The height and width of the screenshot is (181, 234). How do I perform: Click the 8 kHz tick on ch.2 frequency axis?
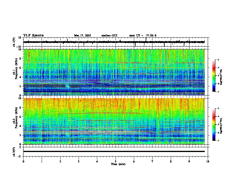click(21, 108)
